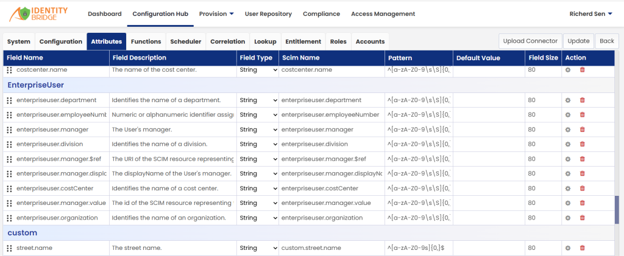Click the Upload Connector button

530,41
